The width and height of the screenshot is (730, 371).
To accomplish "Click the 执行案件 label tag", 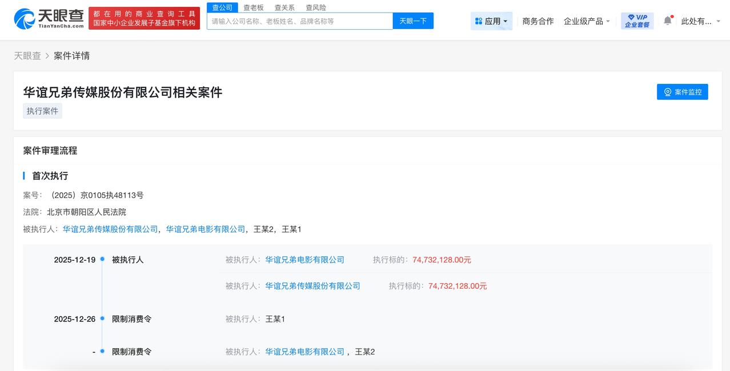I will pyautogui.click(x=42, y=111).
